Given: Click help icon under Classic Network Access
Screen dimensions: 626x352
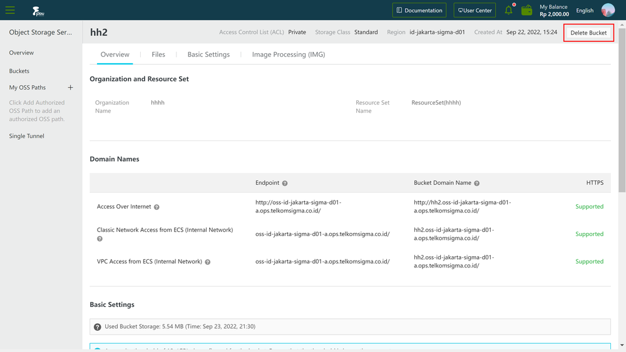Looking at the screenshot, I should pyautogui.click(x=100, y=239).
